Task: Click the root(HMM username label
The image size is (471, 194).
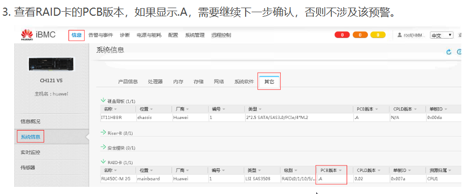Action: pyautogui.click(x=414, y=35)
